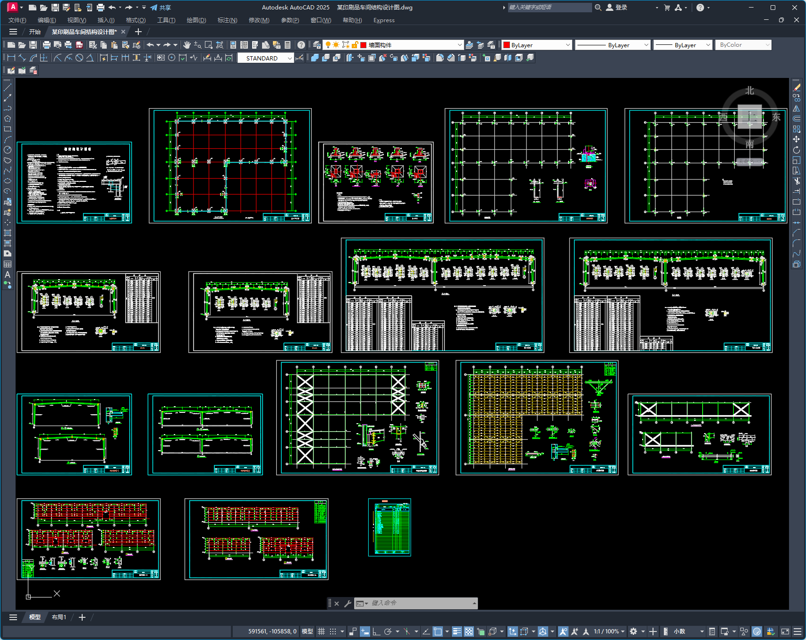Open the 文件(F) menu
This screenshot has height=640, width=806.
point(17,20)
